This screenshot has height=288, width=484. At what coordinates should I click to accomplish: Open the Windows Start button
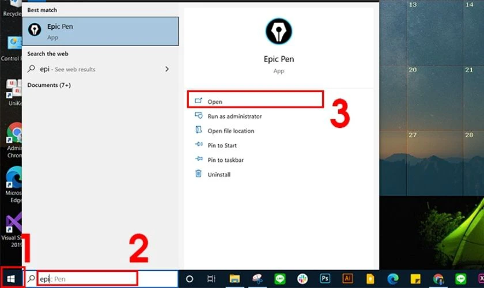(x=11, y=279)
